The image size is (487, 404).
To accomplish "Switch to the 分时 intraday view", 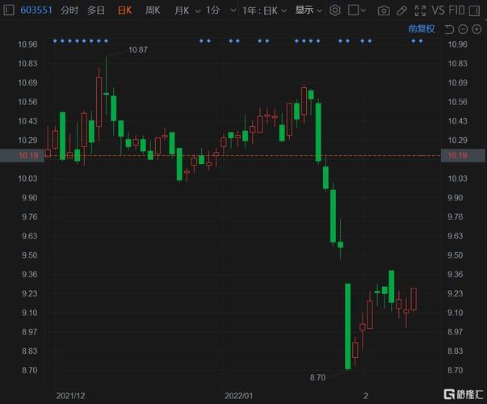I will pyautogui.click(x=69, y=11).
